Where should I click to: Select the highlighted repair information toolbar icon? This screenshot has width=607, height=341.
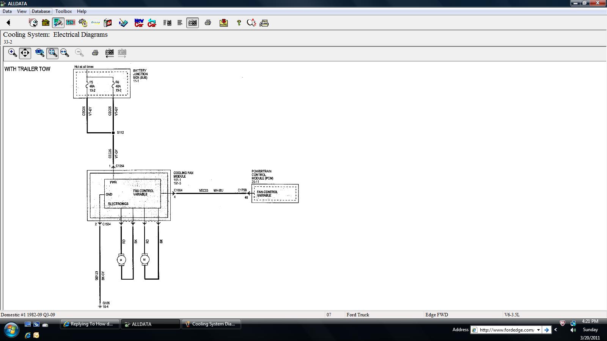point(58,23)
